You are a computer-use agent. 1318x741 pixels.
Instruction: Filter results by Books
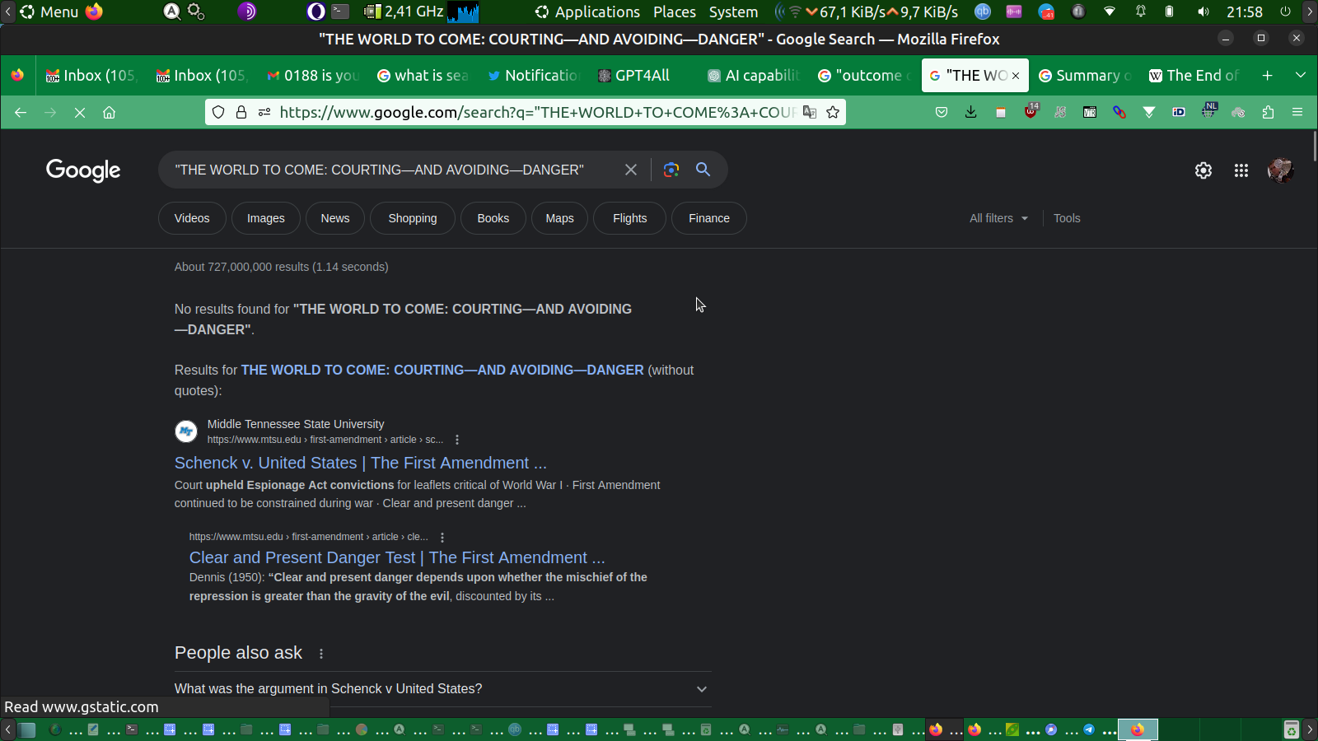coord(493,218)
